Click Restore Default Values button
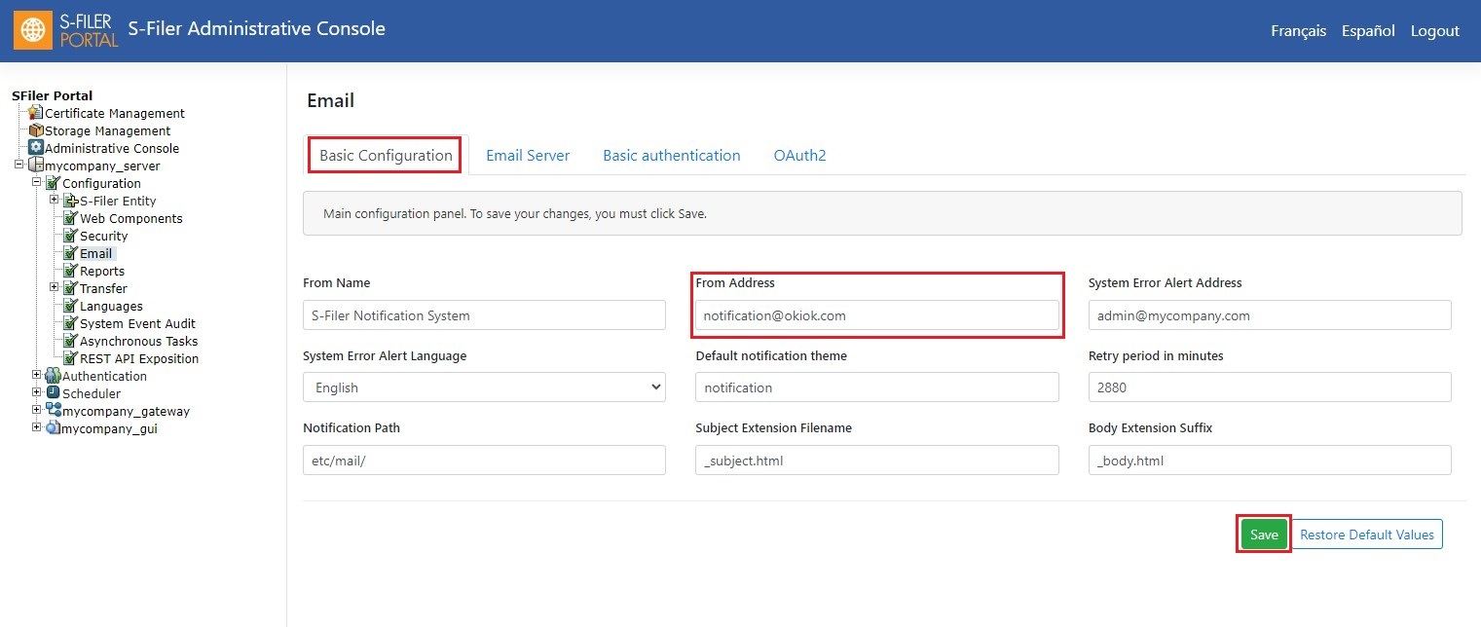Viewport: 1481px width, 627px height. [1366, 535]
